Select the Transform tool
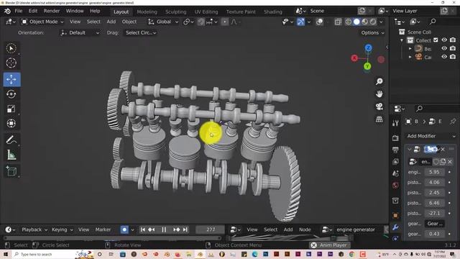Image resolution: width=460 pixels, height=259 pixels. (11, 123)
